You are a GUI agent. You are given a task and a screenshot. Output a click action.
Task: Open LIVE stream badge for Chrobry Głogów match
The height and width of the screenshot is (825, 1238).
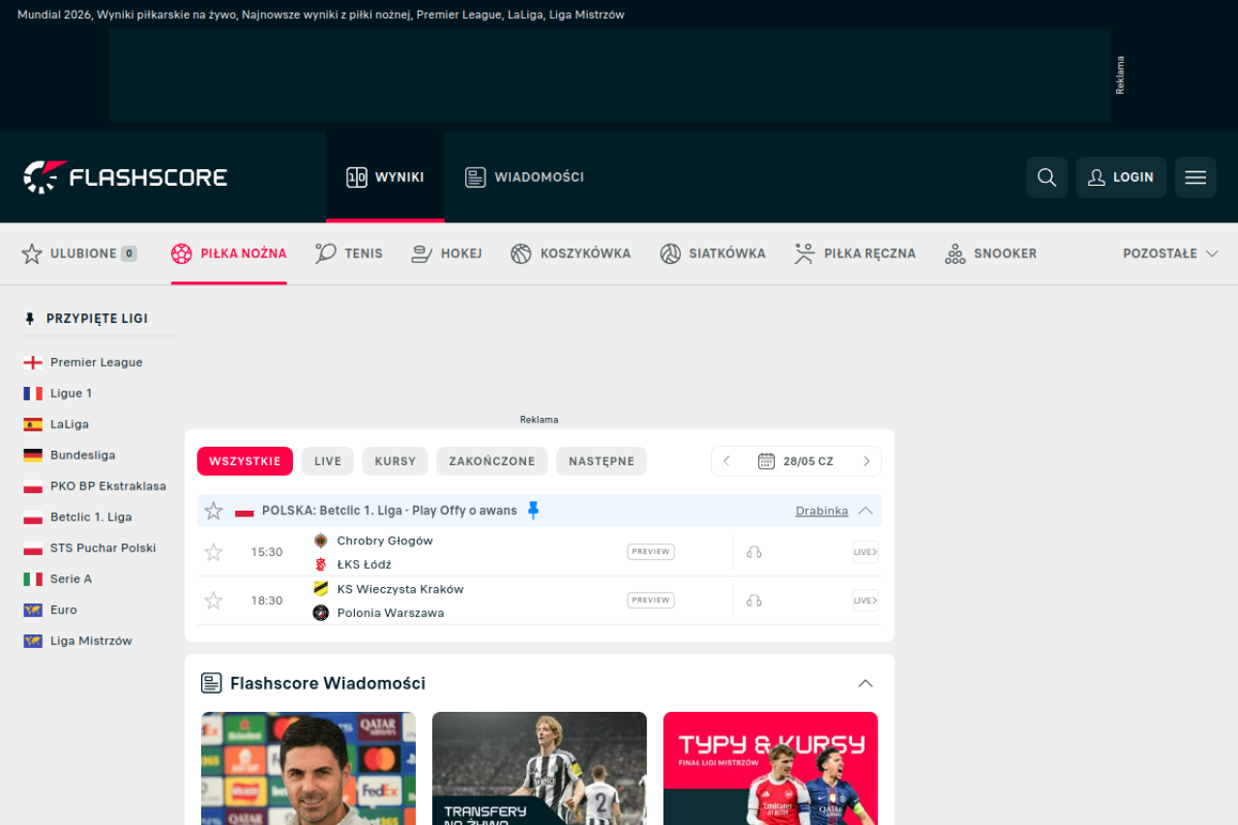[x=866, y=552]
